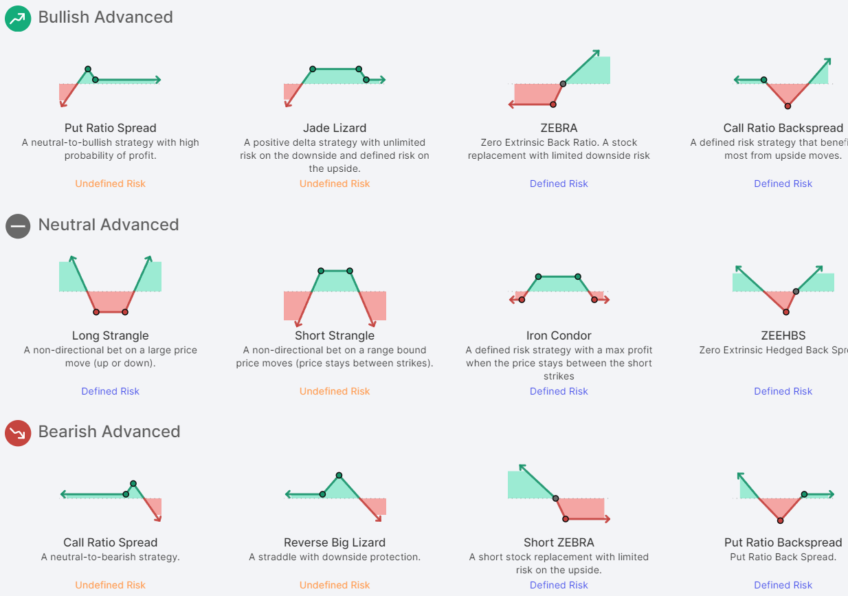This screenshot has height=596, width=848.
Task: Click the Bullish Advanced green arrow icon
Action: tap(18, 19)
